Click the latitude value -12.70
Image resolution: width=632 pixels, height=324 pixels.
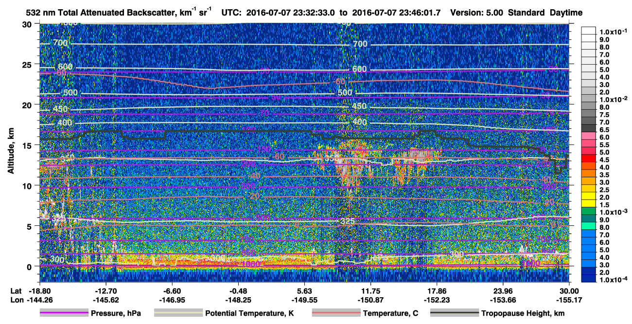click(105, 290)
